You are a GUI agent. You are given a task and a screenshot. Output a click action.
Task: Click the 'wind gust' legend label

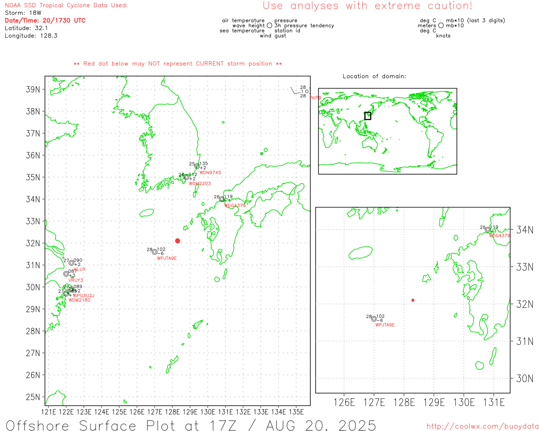pos(273,36)
